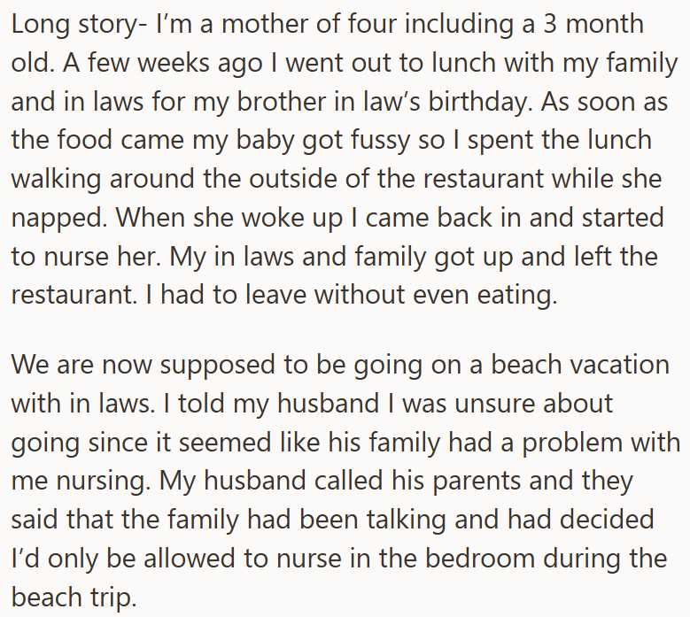Click the text "3 month"
Screen dimensions: 690x617
pyautogui.click(x=593, y=23)
